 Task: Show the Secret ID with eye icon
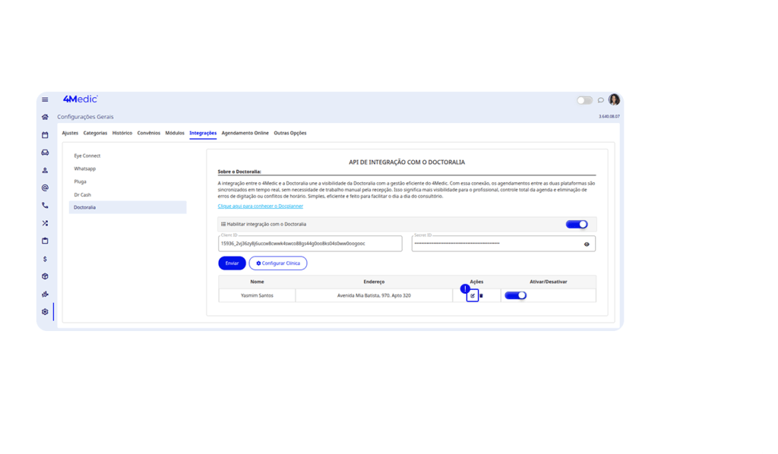click(587, 244)
